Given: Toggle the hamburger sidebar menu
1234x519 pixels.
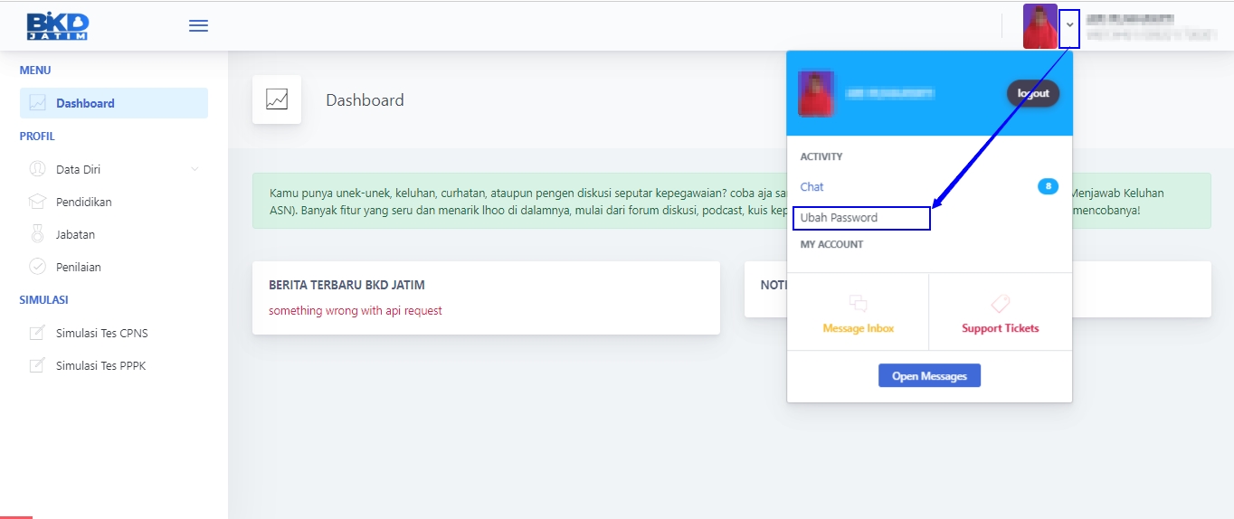Looking at the screenshot, I should tap(198, 26).
